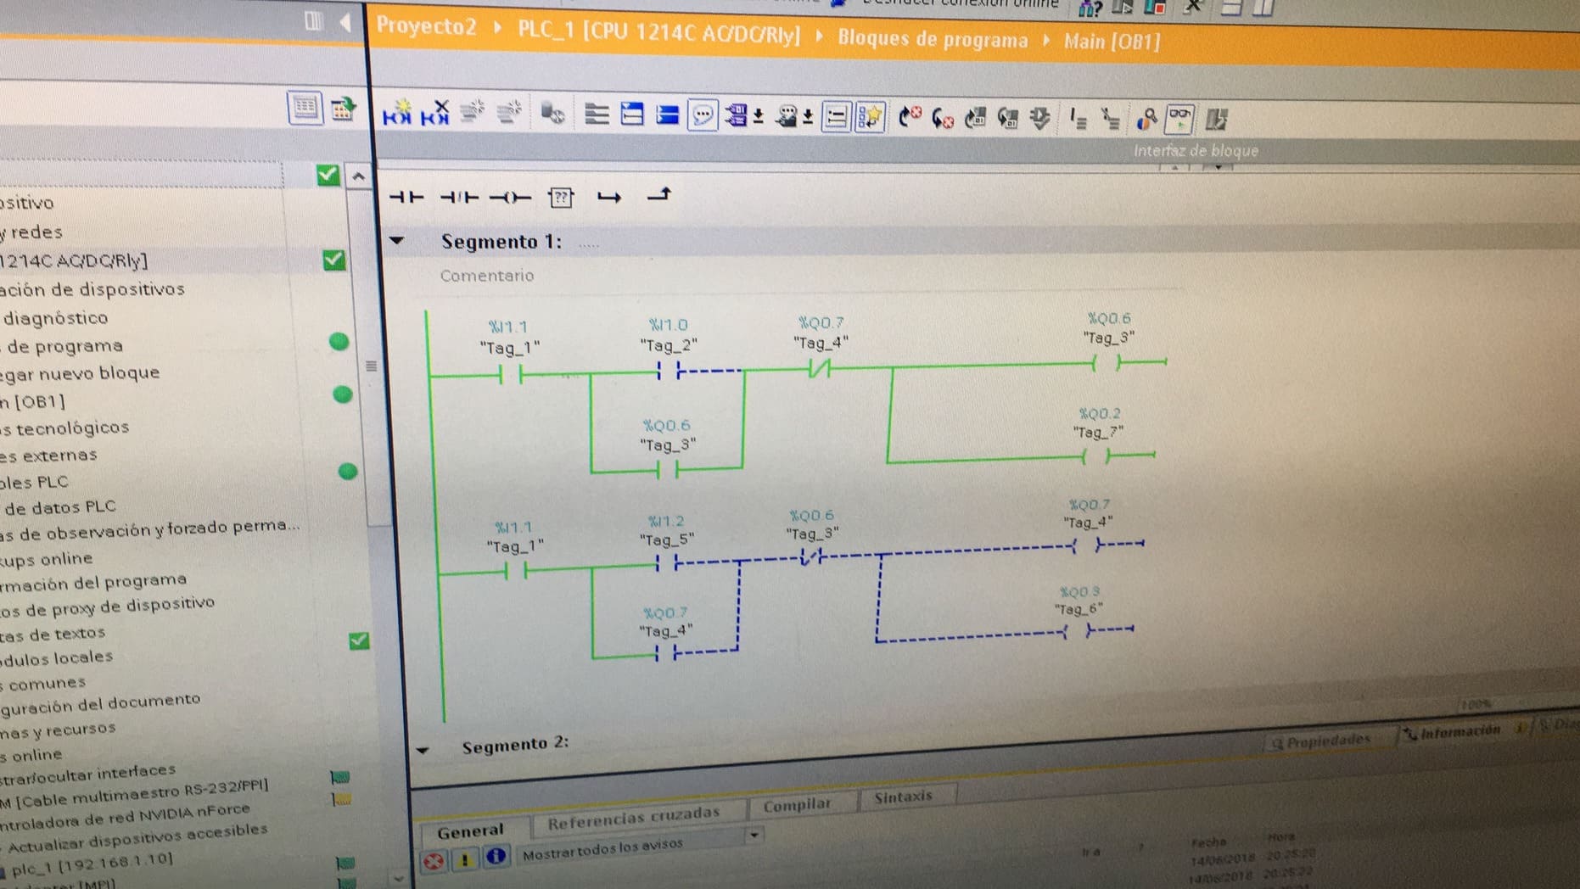The width and height of the screenshot is (1580, 889).
Task: Insert an empty box instruction
Action: [x=561, y=198]
